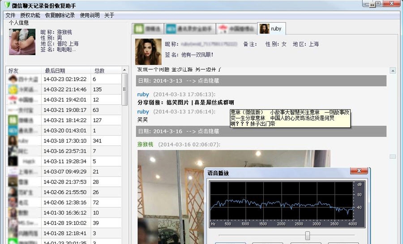403x244 pixels.
Task: Select friend row dated 14-01-28 19:10:02
Action: 64,223
